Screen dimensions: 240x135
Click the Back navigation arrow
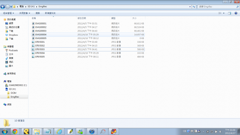[3, 7]
